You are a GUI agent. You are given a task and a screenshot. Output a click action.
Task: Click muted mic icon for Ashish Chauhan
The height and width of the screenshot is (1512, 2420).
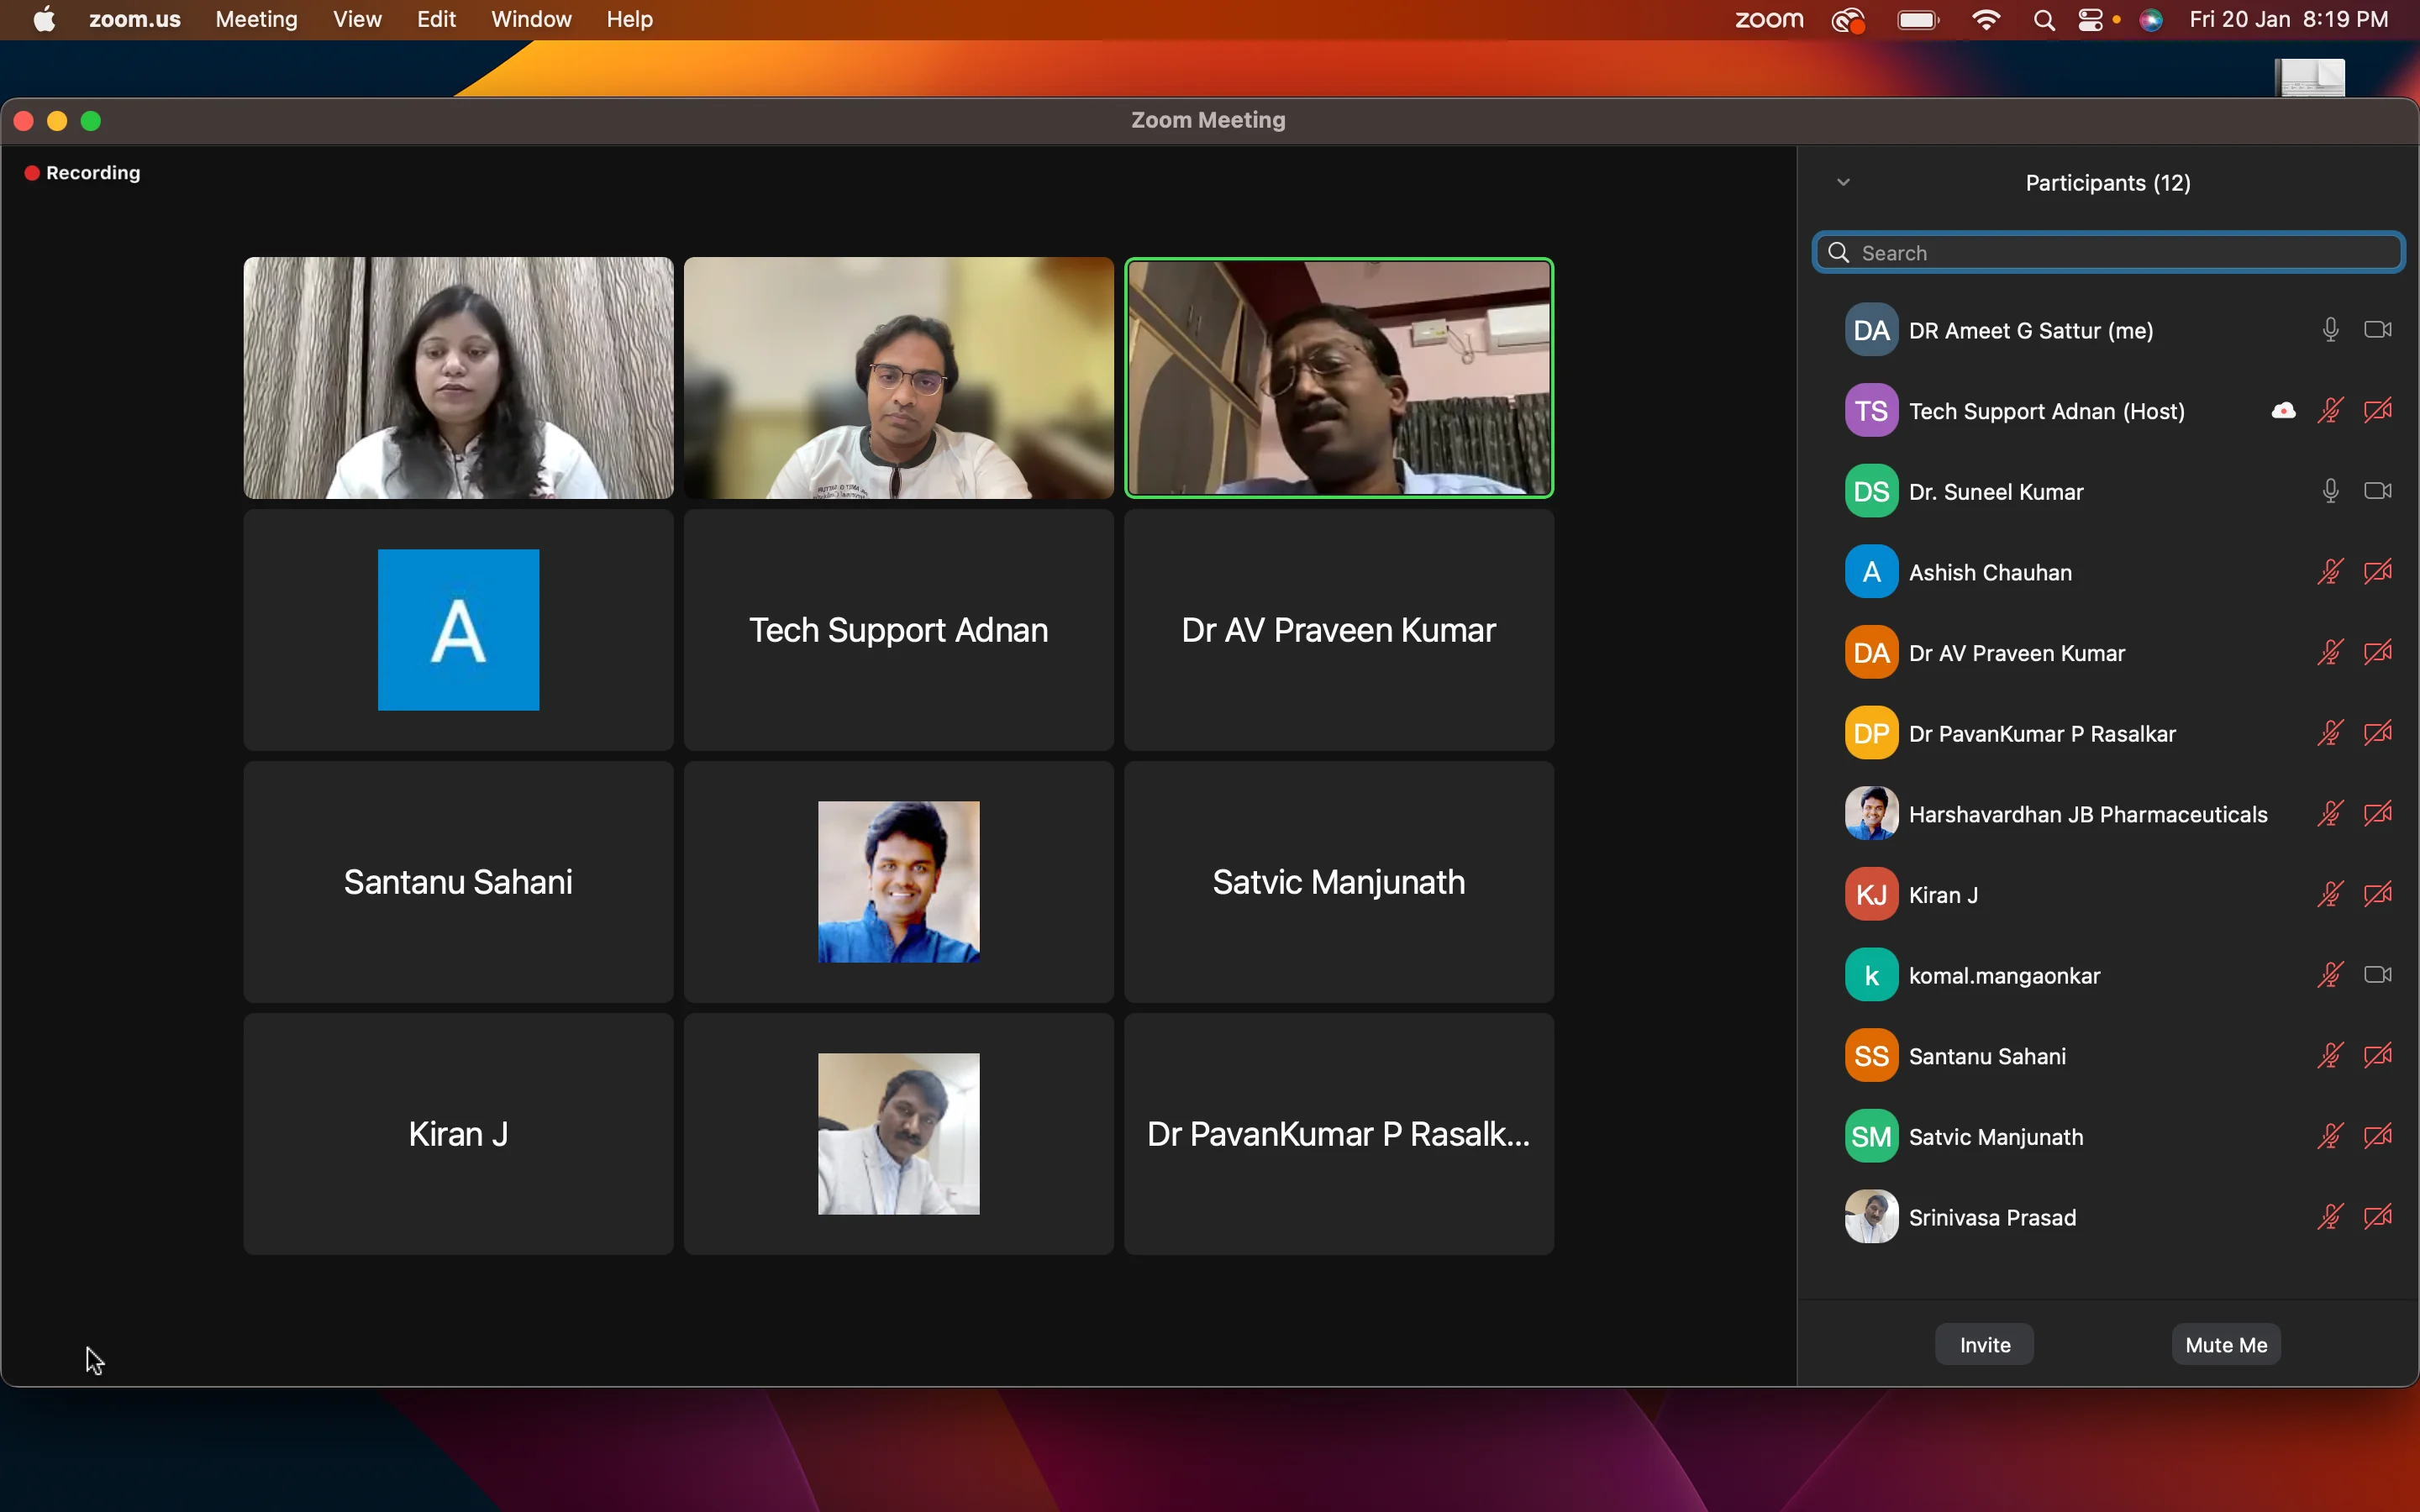(x=2330, y=572)
